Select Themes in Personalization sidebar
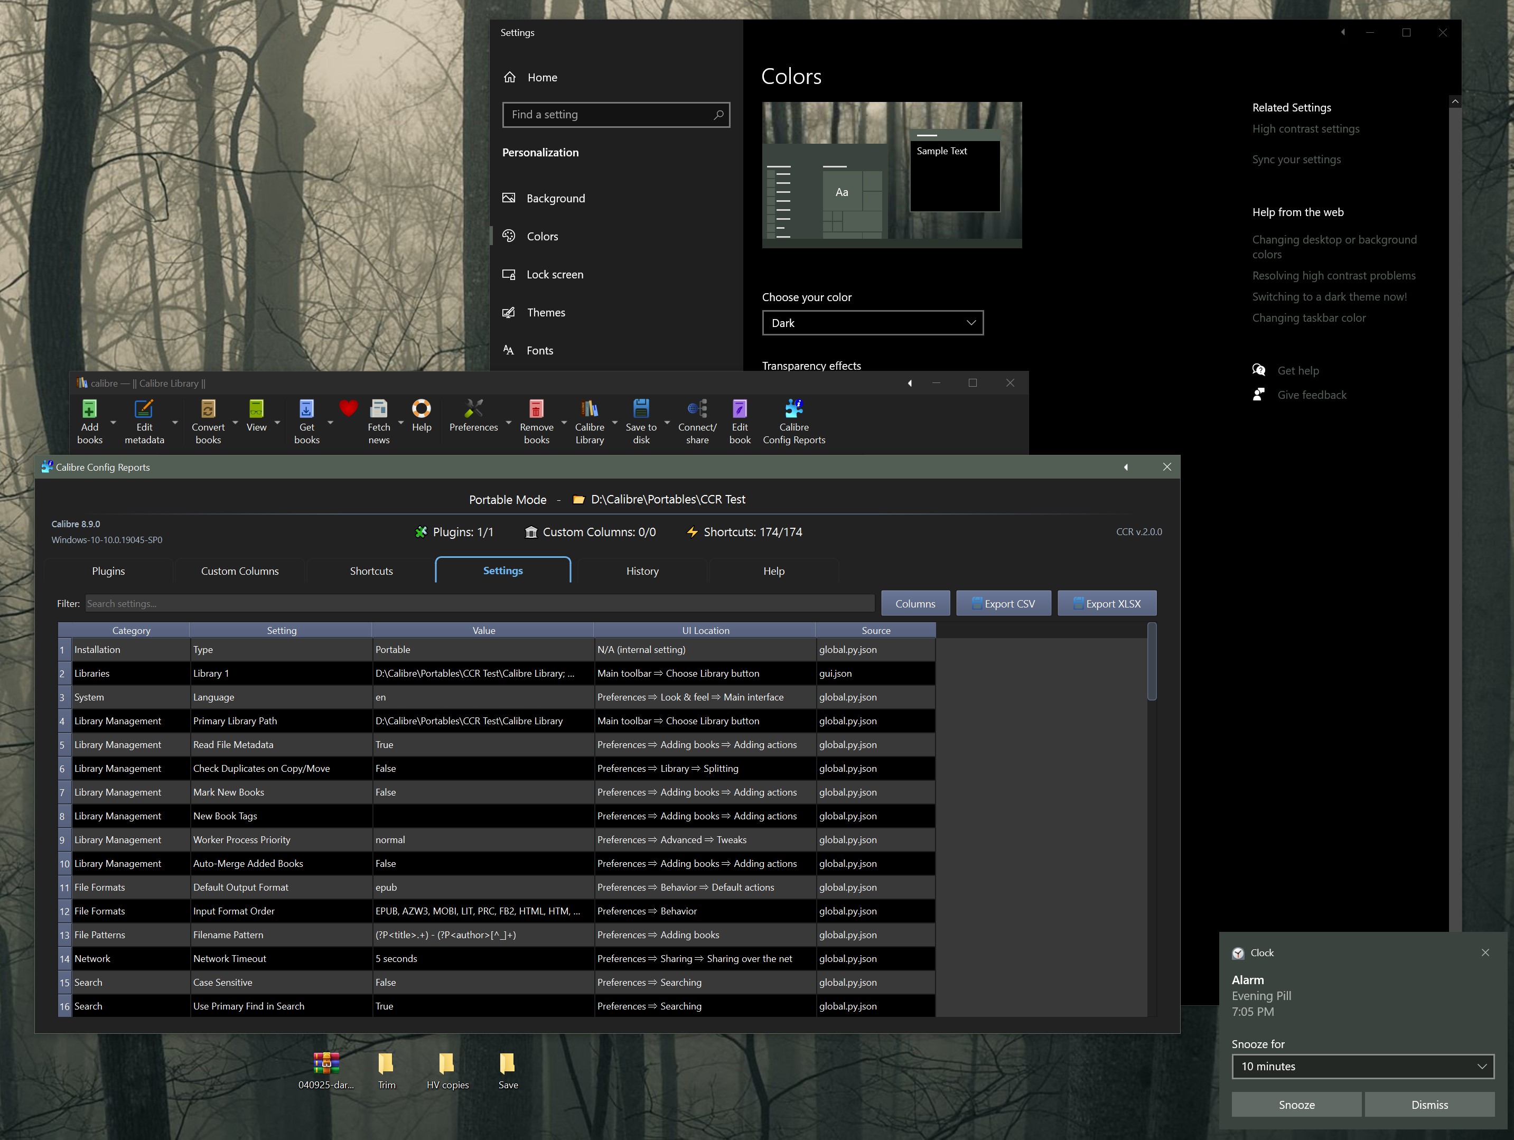 (x=546, y=313)
